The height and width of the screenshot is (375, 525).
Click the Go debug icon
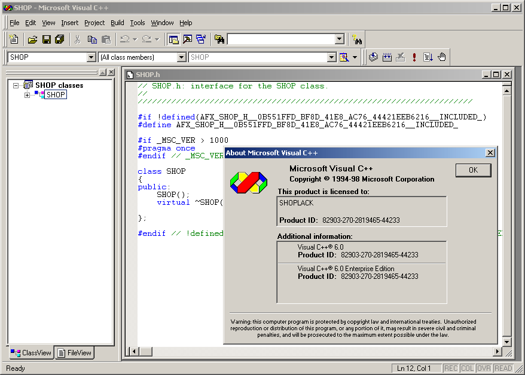pyautogui.click(x=428, y=57)
